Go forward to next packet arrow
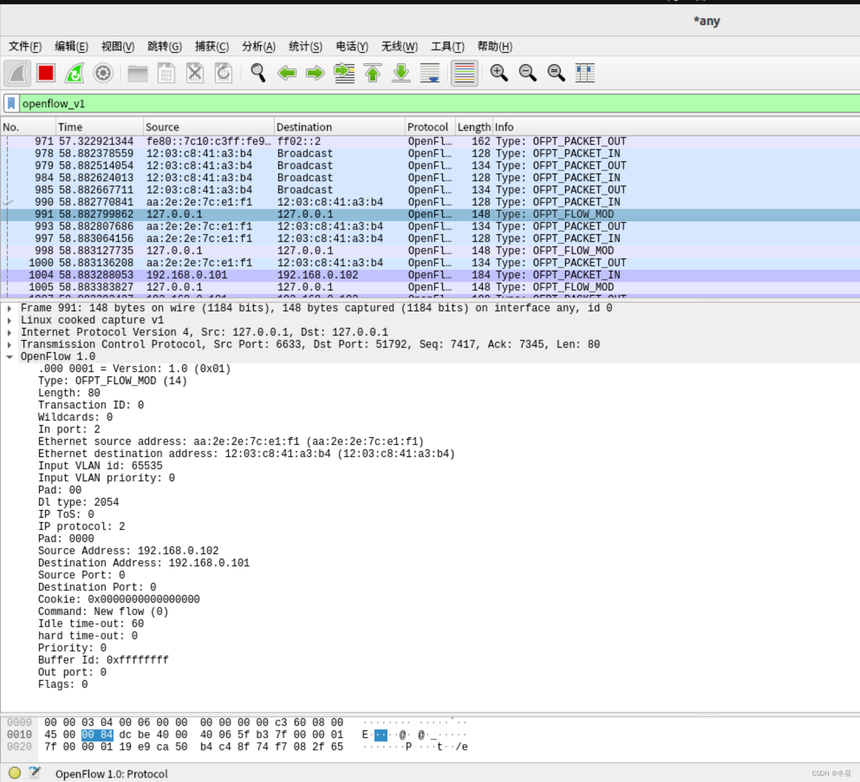Viewport: 860px width, 782px height. pyautogui.click(x=315, y=73)
